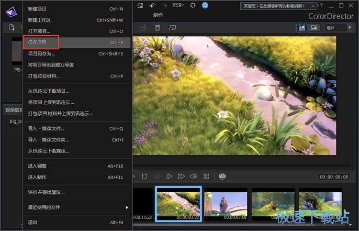Choose 退出 from the menu
The width and height of the screenshot is (359, 231).
click(x=77, y=222)
